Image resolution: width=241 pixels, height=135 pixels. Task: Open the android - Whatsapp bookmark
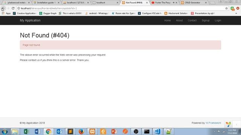click(x=97, y=13)
